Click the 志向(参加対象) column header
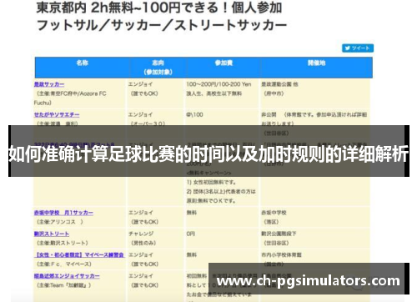The image size is (417, 302). click(x=158, y=68)
